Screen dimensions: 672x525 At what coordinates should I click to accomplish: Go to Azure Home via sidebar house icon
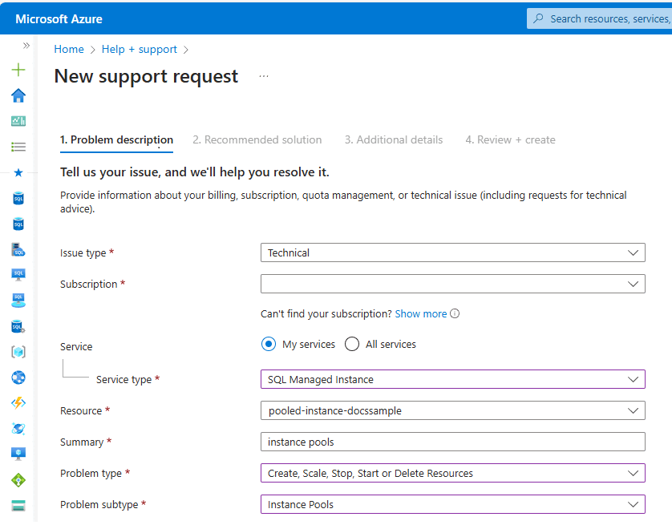point(18,95)
